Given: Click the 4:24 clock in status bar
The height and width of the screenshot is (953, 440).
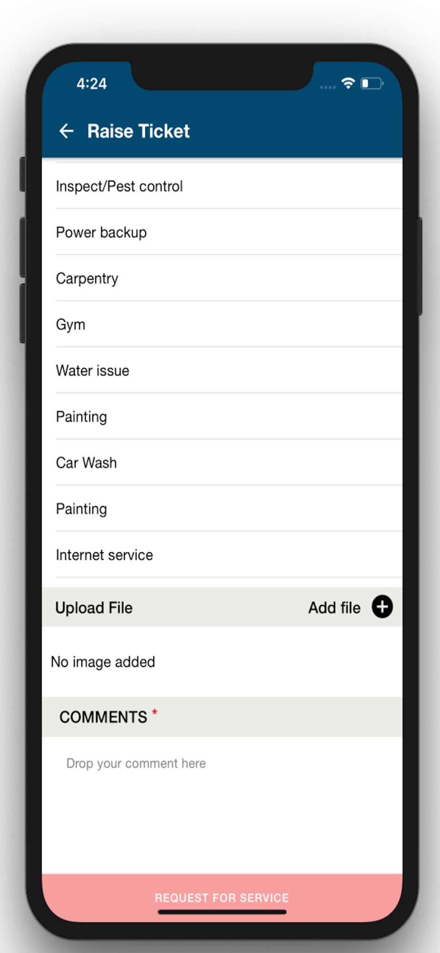Looking at the screenshot, I should coord(92,84).
